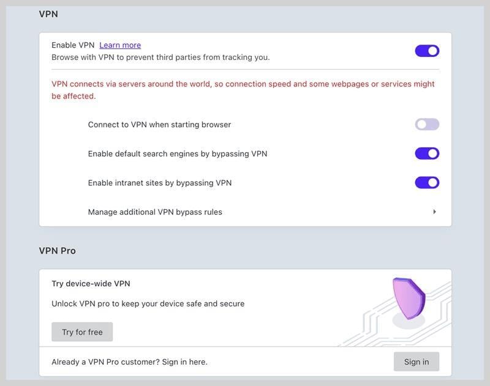The height and width of the screenshot is (386, 490).
Task: Click the Try device-wide VPN title
Action: pos(91,284)
